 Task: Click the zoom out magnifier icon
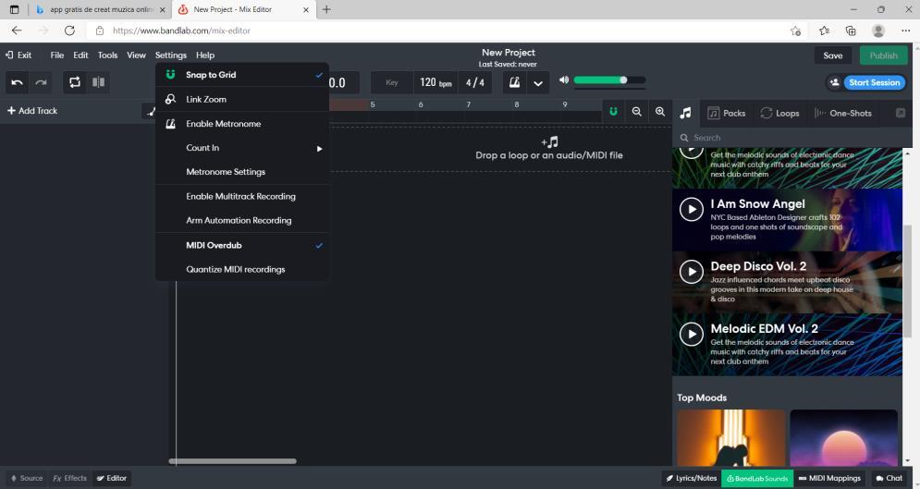tap(637, 112)
